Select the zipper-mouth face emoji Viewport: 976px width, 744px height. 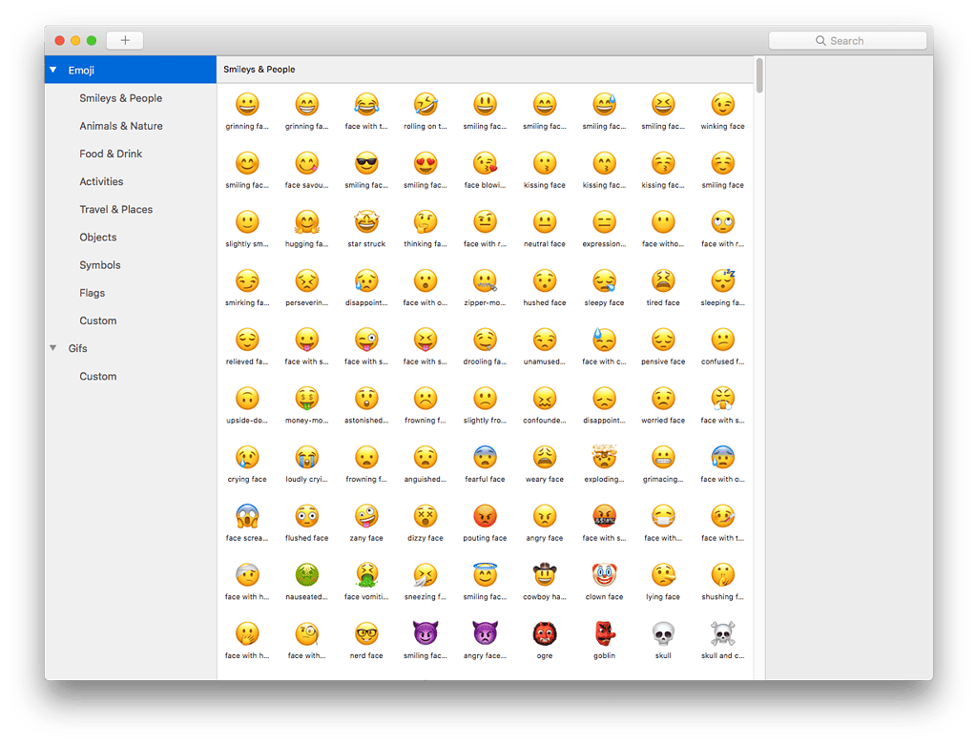coord(485,280)
